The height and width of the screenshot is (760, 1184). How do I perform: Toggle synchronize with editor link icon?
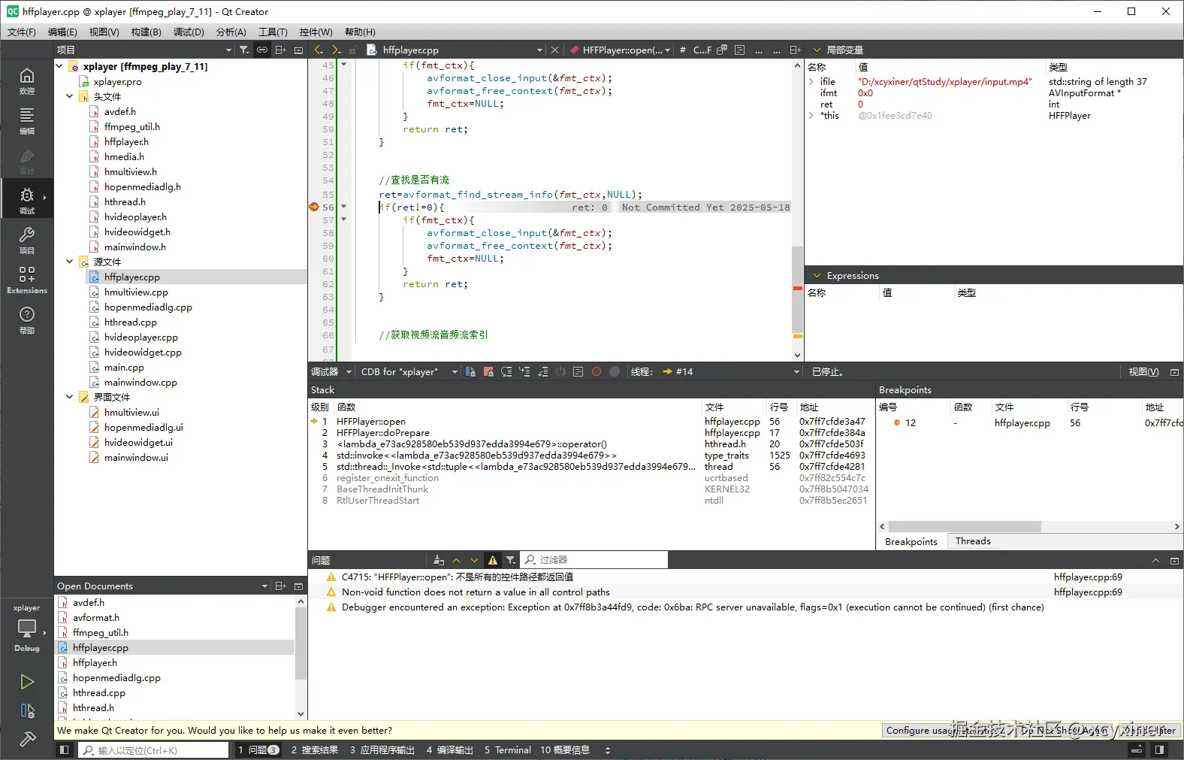(x=262, y=50)
